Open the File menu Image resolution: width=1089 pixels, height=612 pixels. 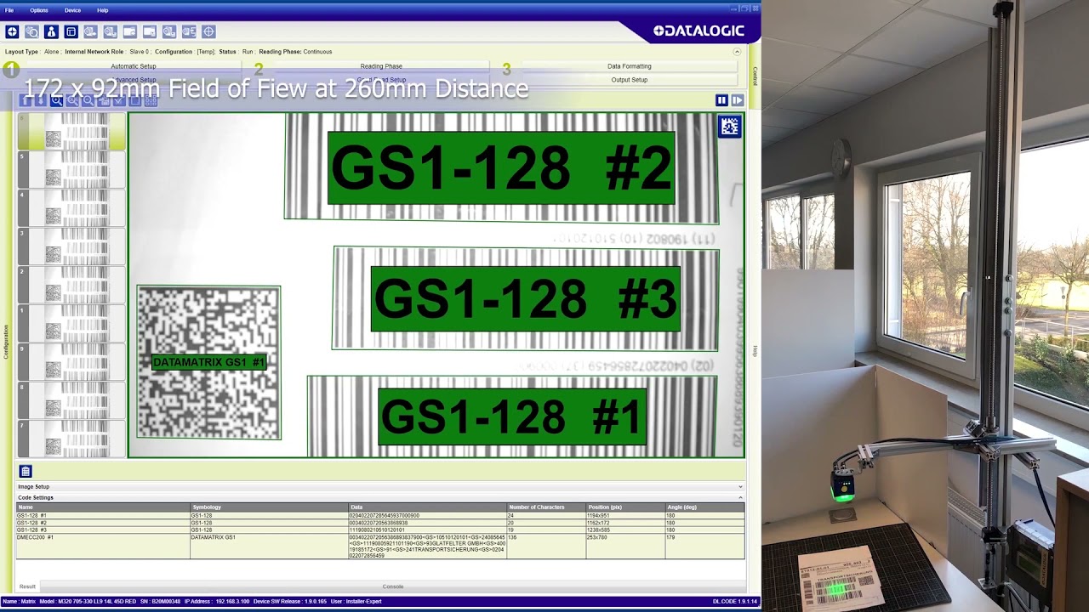tap(9, 10)
